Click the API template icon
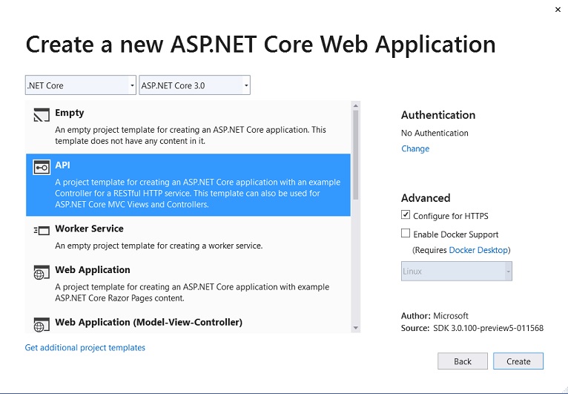This screenshot has width=568, height=394. pyautogui.click(x=42, y=168)
